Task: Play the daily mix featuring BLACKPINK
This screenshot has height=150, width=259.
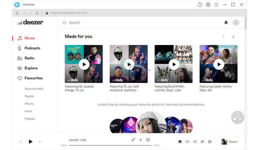Action: click(x=174, y=64)
